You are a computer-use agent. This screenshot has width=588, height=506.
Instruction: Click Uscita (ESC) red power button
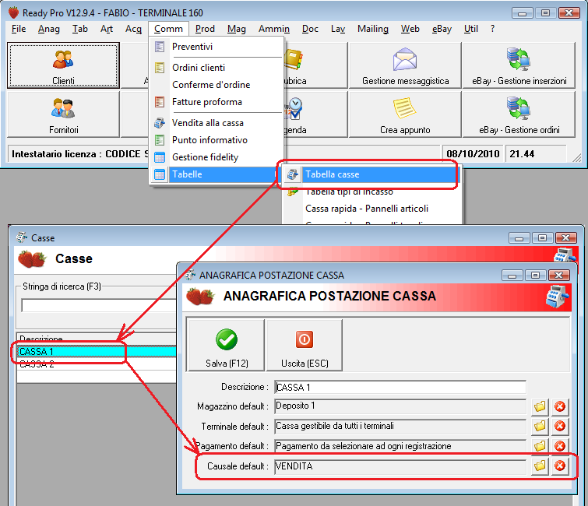(305, 345)
